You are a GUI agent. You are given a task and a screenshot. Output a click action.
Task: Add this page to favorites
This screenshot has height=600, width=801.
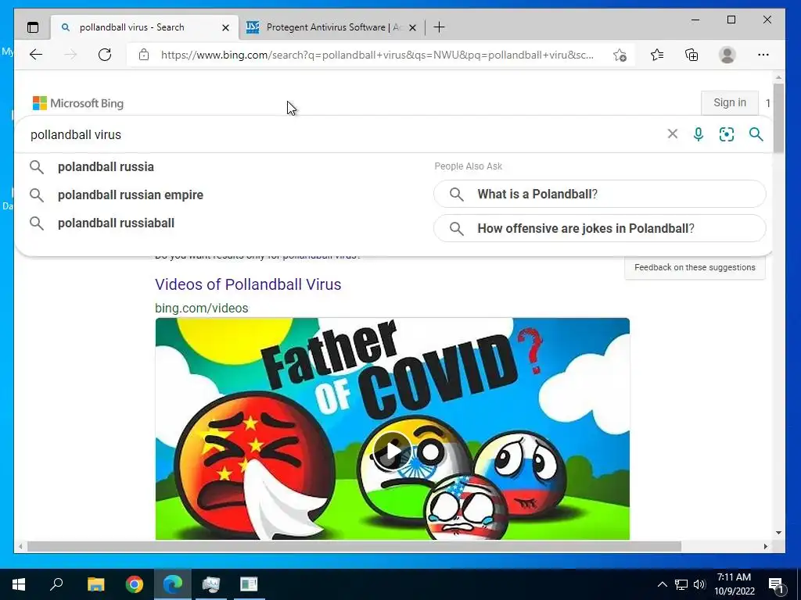620,55
